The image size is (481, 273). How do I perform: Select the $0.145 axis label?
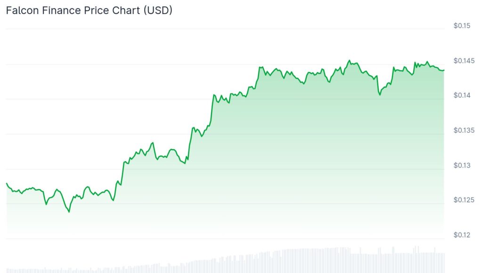coord(463,61)
